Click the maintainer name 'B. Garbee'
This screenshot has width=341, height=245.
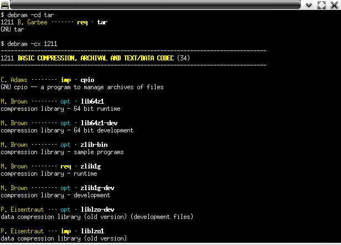(33, 22)
